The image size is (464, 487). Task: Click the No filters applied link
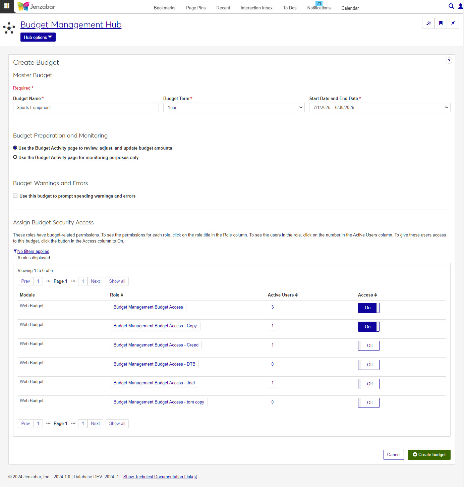coord(33,251)
